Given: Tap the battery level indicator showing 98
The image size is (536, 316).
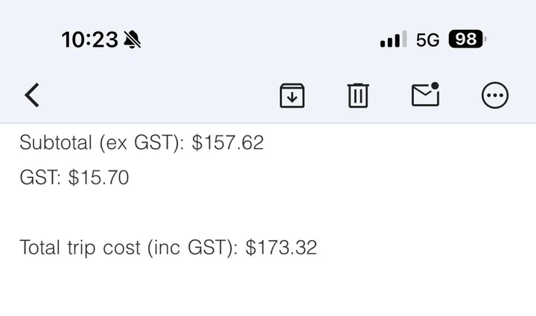Looking at the screenshot, I should click(467, 39).
